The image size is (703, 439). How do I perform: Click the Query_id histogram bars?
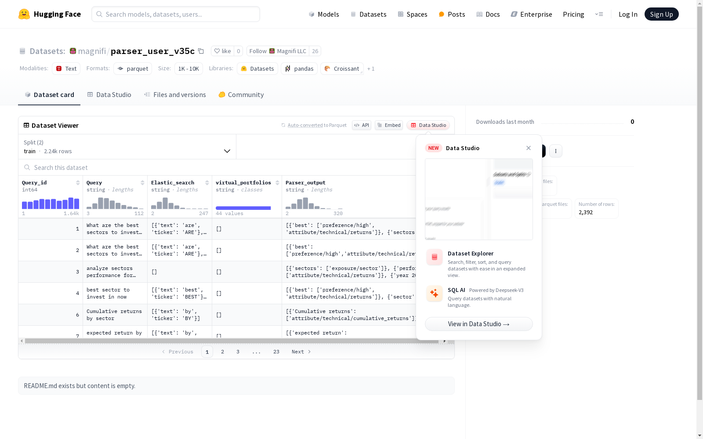click(51, 203)
